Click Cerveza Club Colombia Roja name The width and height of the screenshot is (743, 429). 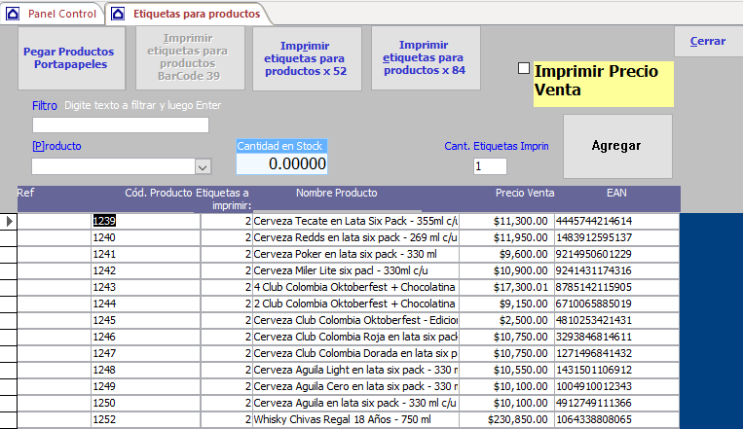(355, 337)
